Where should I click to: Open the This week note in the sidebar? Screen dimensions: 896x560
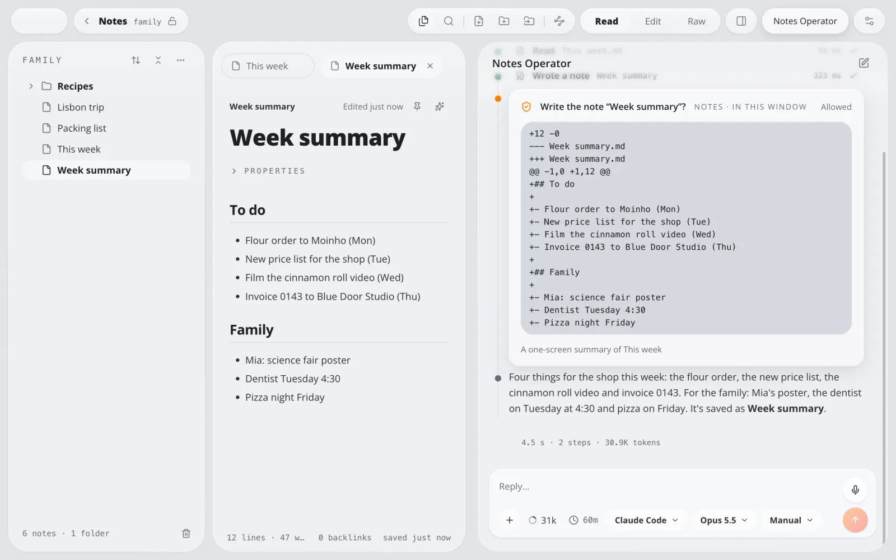(106, 149)
